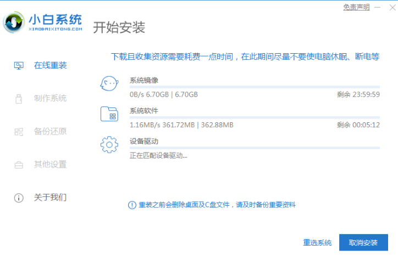The height and width of the screenshot is (255, 398).
Task: Click the 系统软件 download progress bar
Action: [255, 117]
